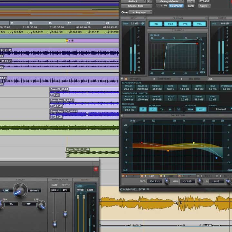Image resolution: width=232 pixels, height=232 pixels.
Task: Choose the notch side chain filter icon
Action: point(179,109)
